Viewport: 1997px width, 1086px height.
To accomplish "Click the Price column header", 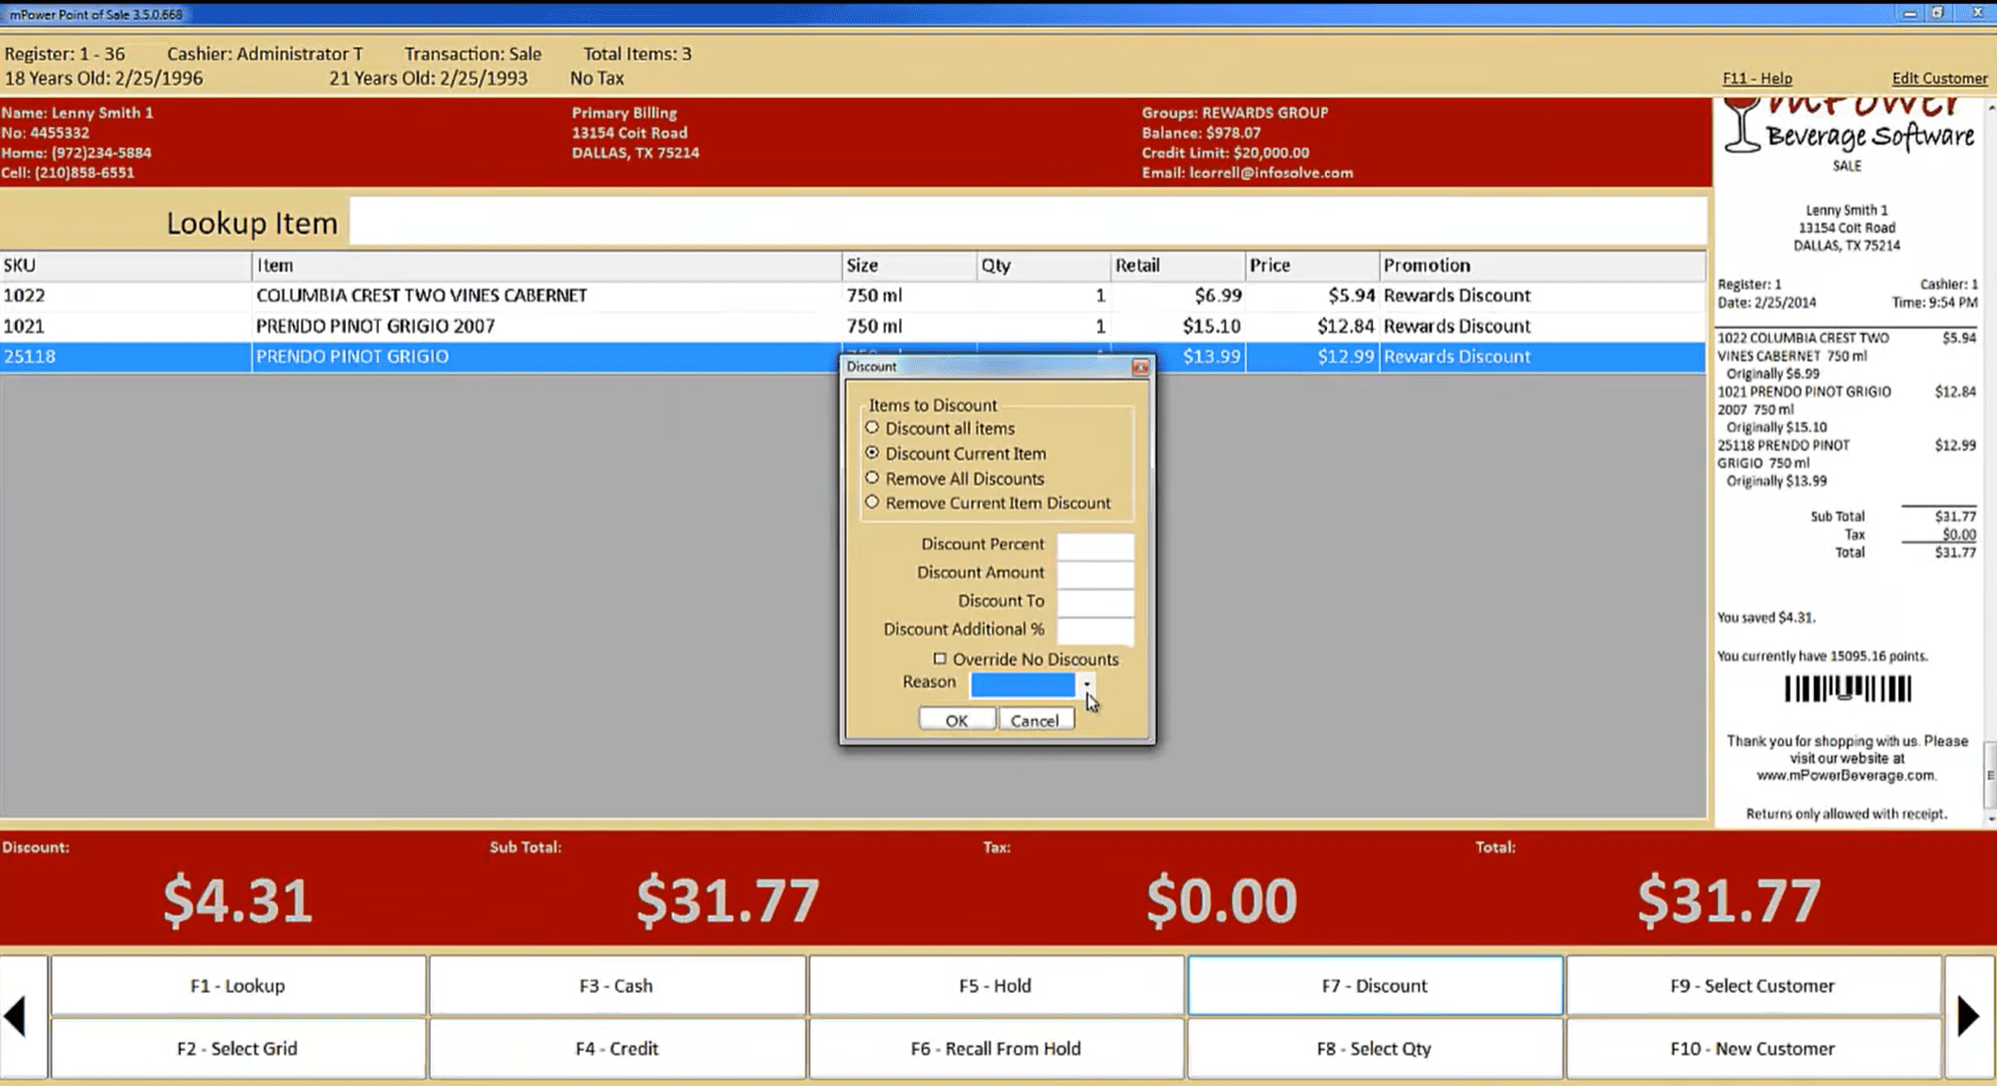I will pos(1312,266).
